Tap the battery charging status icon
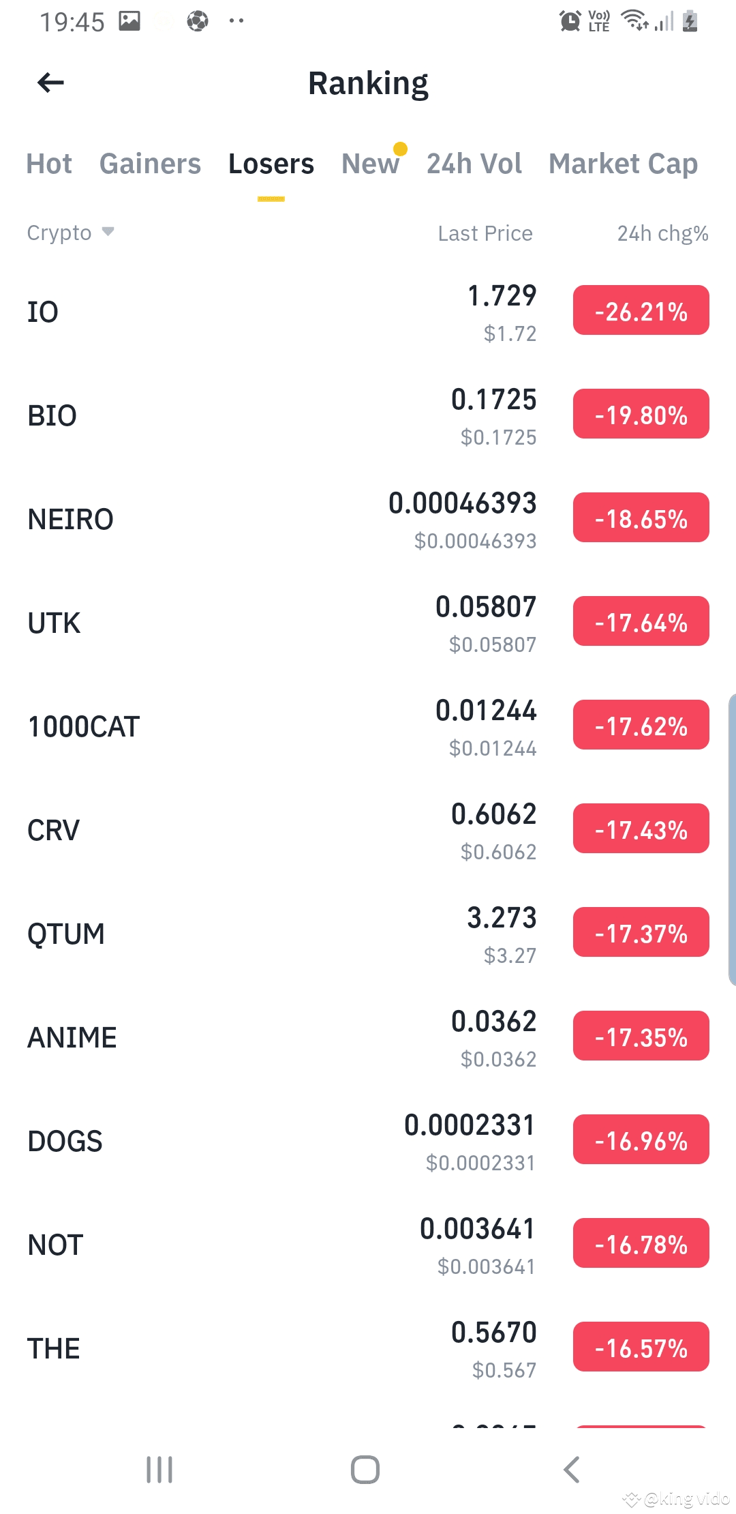The width and height of the screenshot is (736, 1514). [x=690, y=21]
